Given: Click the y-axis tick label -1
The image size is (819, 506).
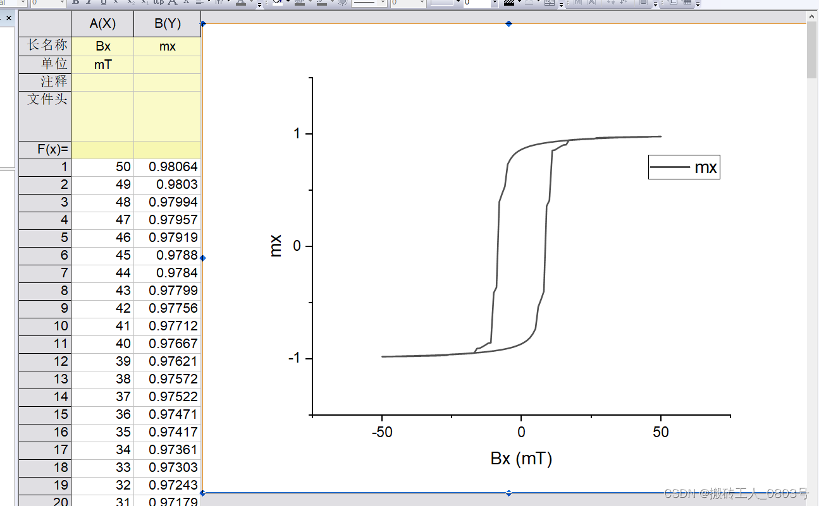Looking at the screenshot, I should point(296,358).
